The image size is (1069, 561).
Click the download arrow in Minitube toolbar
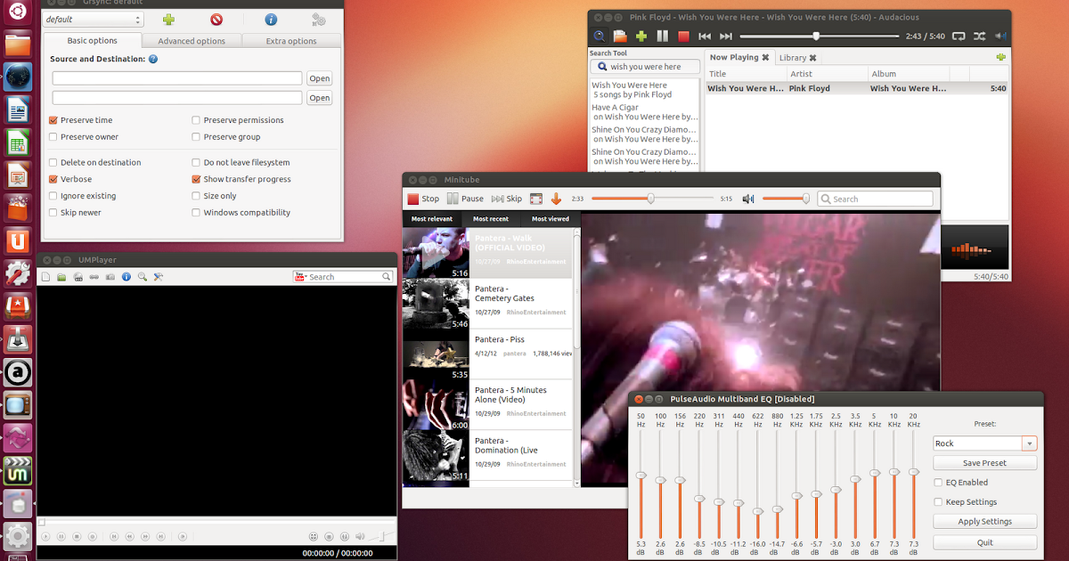point(557,198)
